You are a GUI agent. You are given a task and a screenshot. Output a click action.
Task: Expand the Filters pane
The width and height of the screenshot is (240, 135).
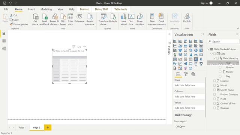tap(169, 34)
